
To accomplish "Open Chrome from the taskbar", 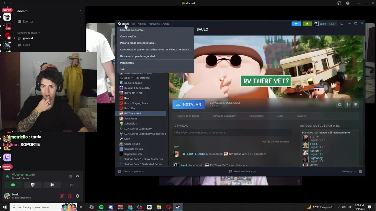I will click(x=130, y=207).
